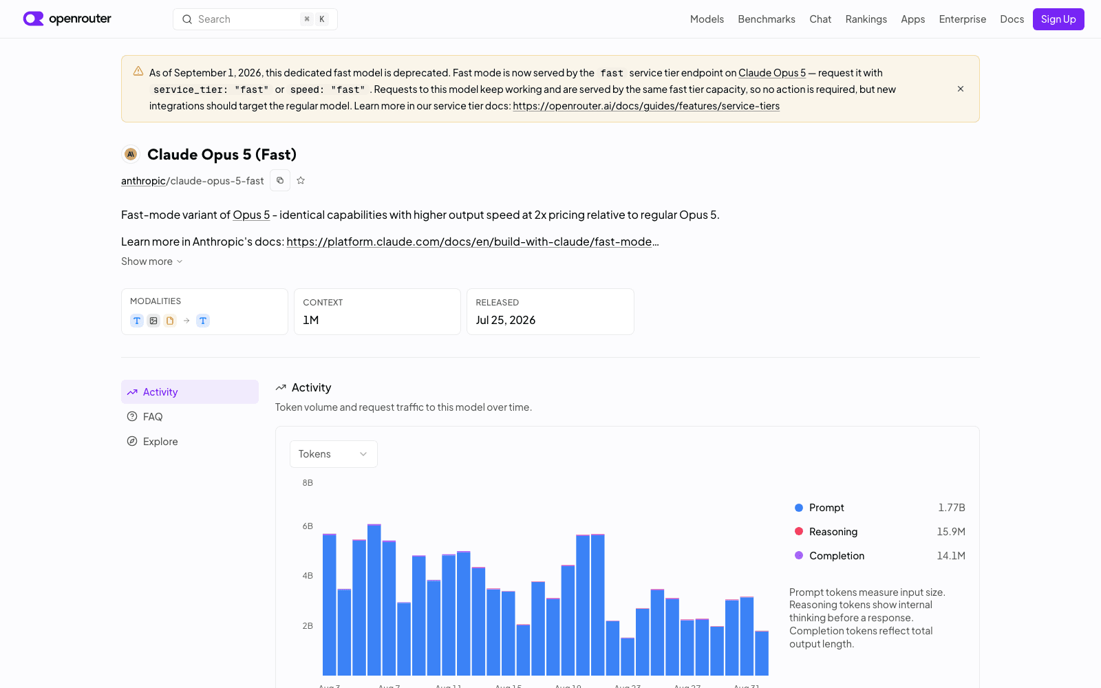The width and height of the screenshot is (1101, 688).
Task: Click the Completion legend label
Action: tap(837, 556)
